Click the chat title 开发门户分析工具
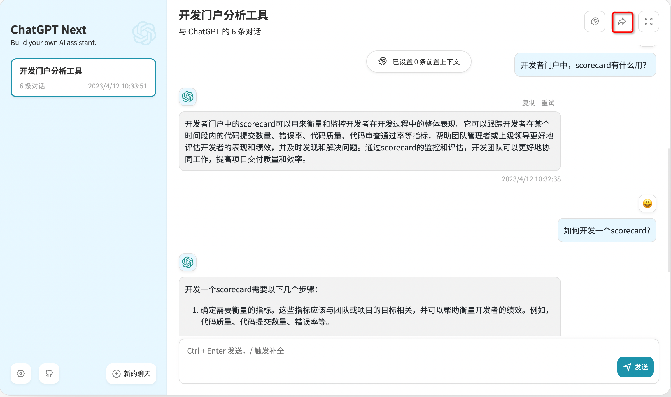Viewport: 671px width, 397px height. tap(223, 16)
